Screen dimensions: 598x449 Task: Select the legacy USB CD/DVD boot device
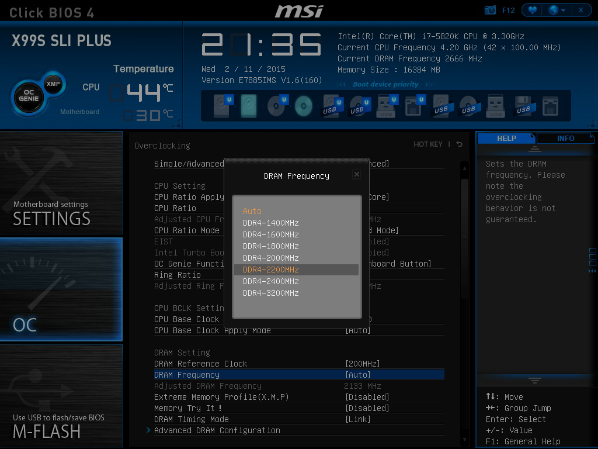468,106
